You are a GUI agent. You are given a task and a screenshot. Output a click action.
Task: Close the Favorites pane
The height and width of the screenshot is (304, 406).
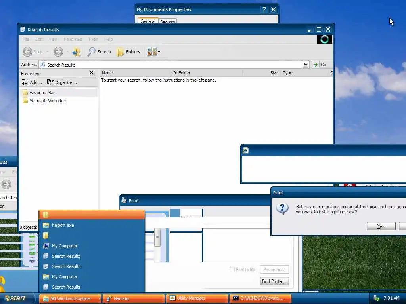pyautogui.click(x=92, y=72)
